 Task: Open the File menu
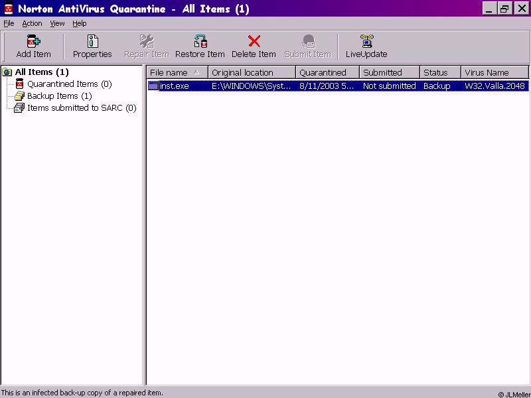click(x=9, y=23)
